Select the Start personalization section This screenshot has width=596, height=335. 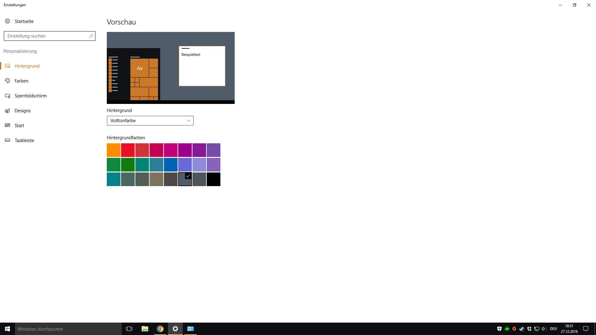coord(19,125)
